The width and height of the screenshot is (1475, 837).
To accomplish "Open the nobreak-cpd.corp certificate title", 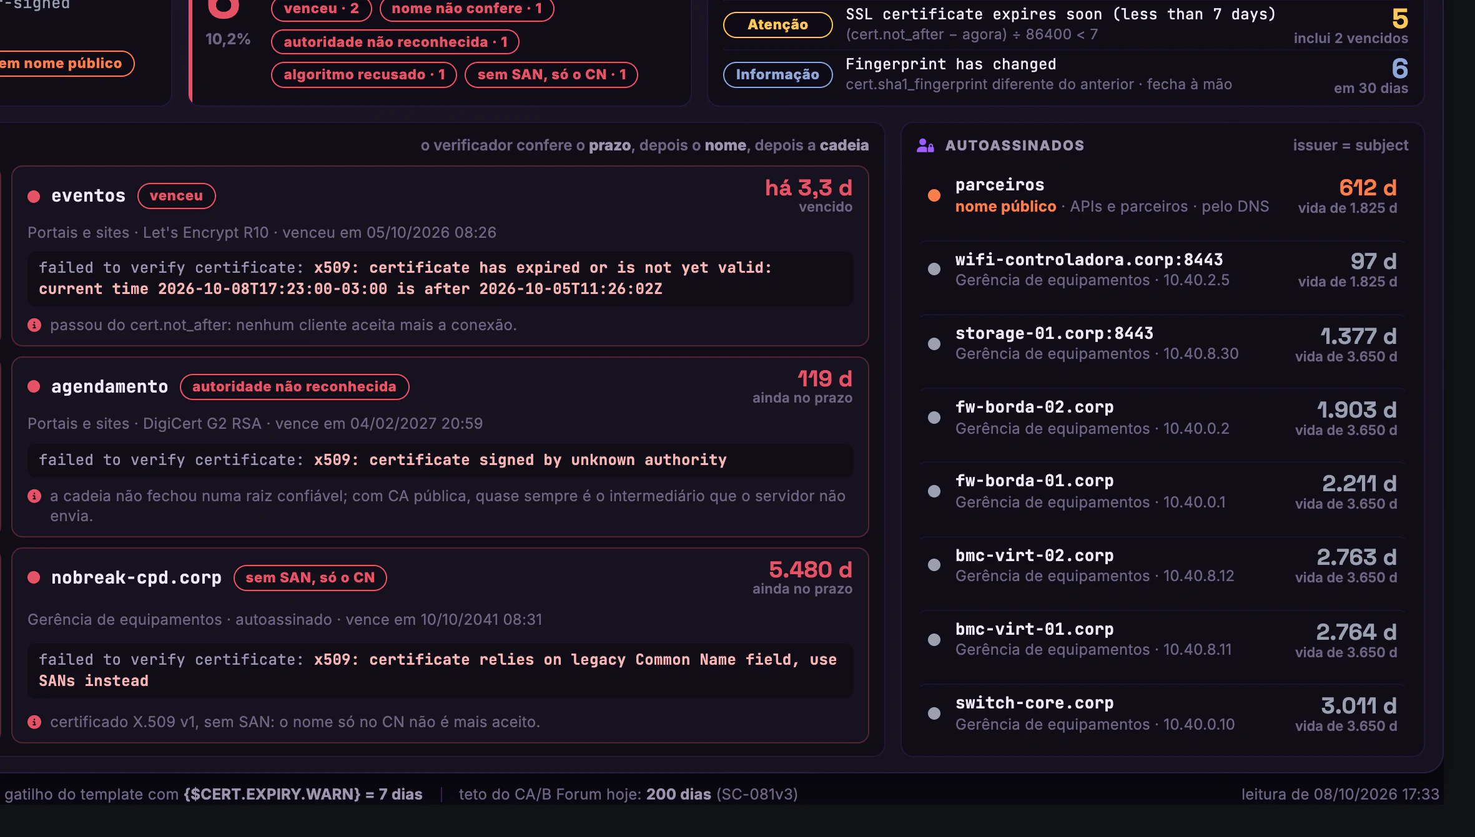I will point(136,578).
